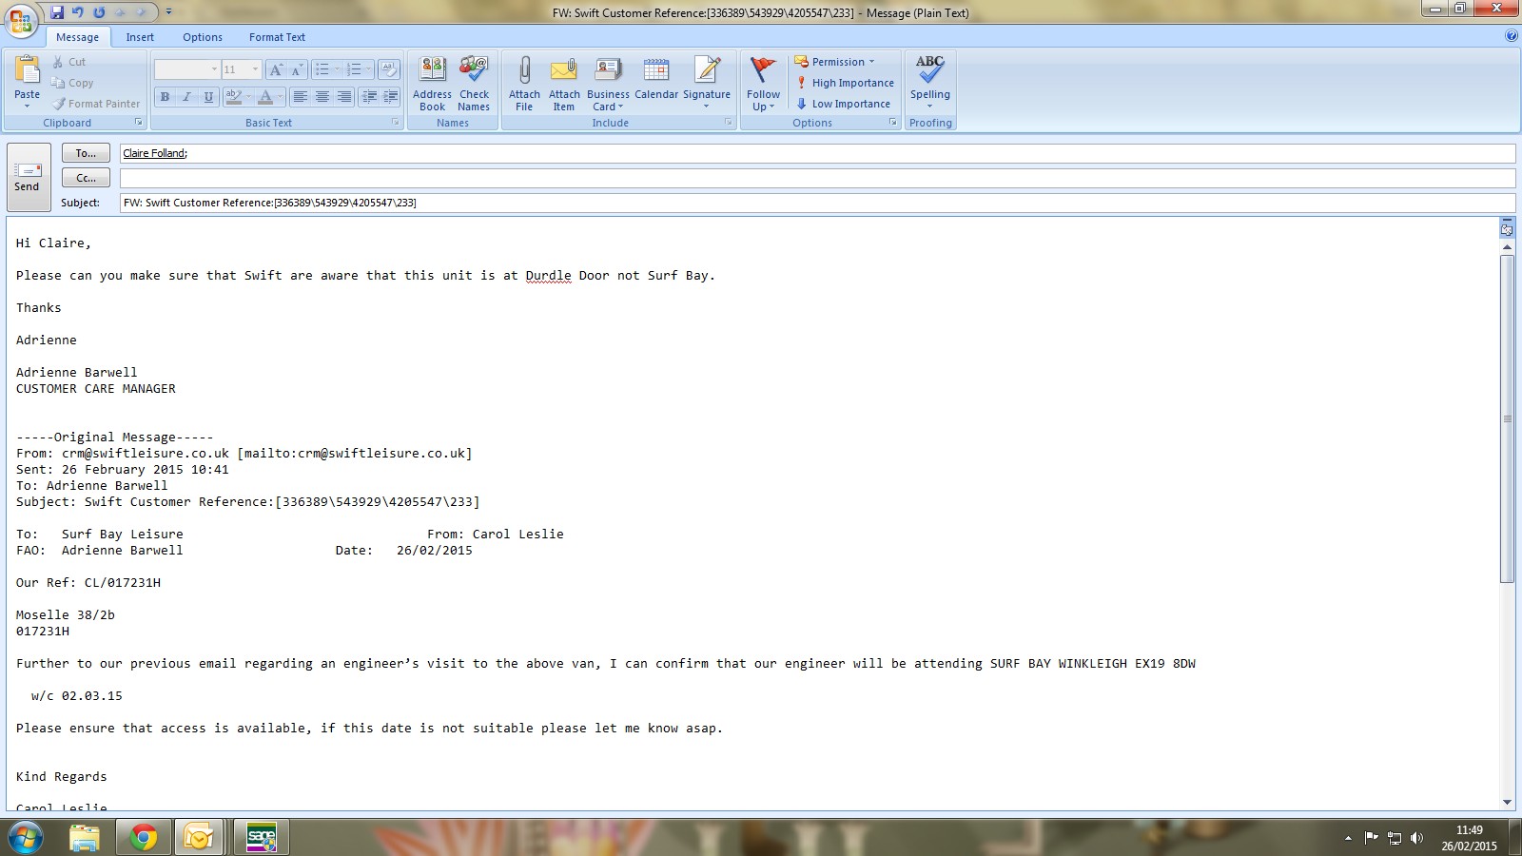The width and height of the screenshot is (1522, 856).
Task: Open the Include group dialog launcher
Action: pos(729,123)
